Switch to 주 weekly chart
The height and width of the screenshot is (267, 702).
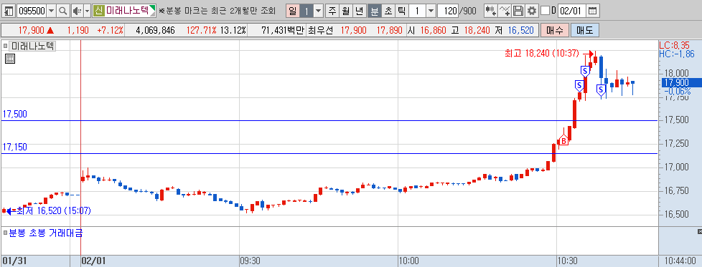pos(332,11)
